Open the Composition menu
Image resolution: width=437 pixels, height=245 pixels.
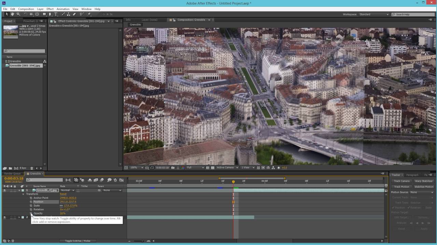(x=26, y=9)
